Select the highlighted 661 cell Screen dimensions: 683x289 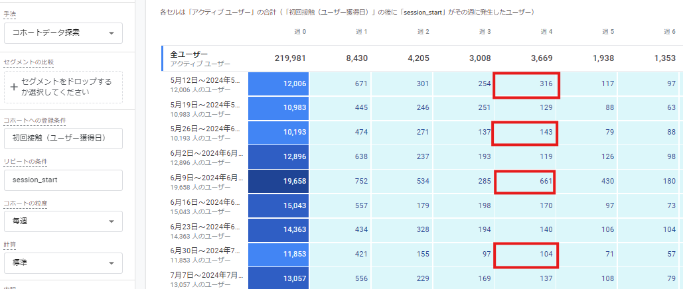coord(525,182)
